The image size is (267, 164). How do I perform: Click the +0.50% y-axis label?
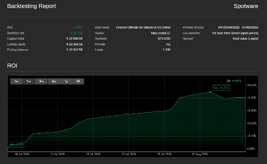pos(252,85)
